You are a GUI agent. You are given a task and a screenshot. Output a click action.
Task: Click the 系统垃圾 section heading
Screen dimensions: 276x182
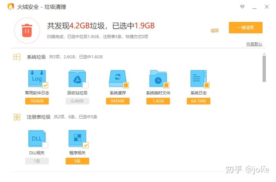pos(36,57)
